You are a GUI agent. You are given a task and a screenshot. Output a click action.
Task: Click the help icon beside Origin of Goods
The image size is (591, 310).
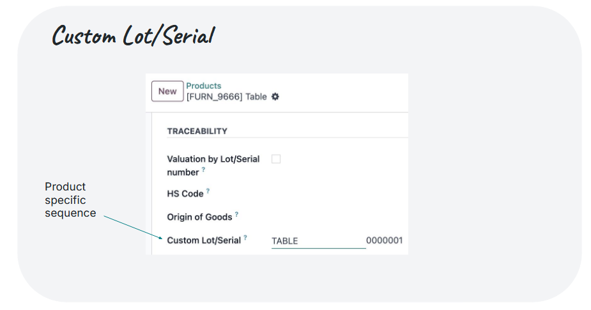236,214
